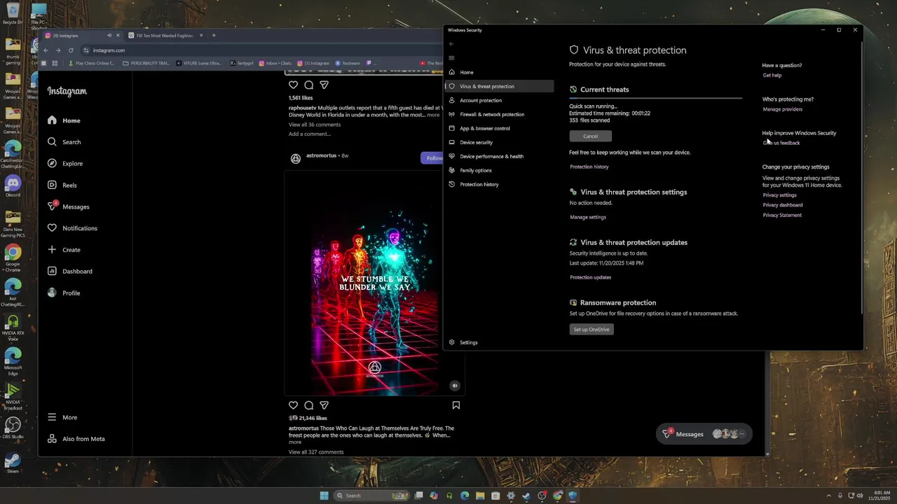Click Give us feedback link
Image resolution: width=897 pixels, height=504 pixels.
pyautogui.click(x=781, y=143)
